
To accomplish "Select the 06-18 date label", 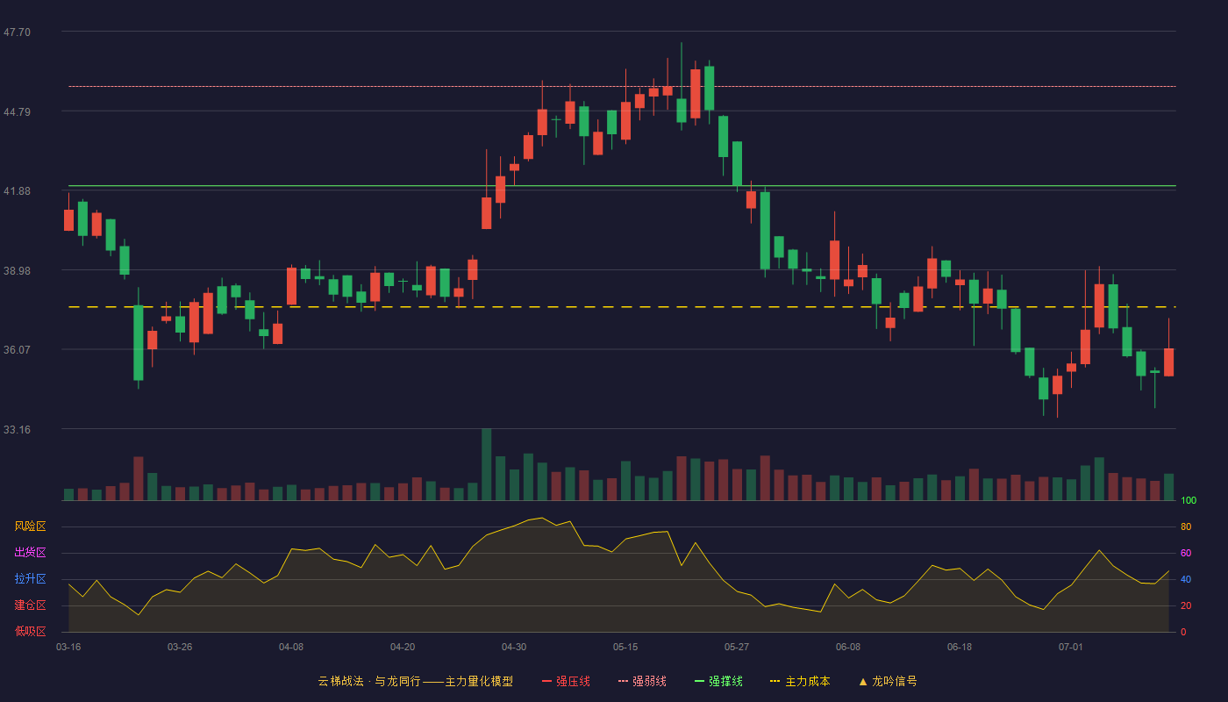I will click(x=960, y=647).
